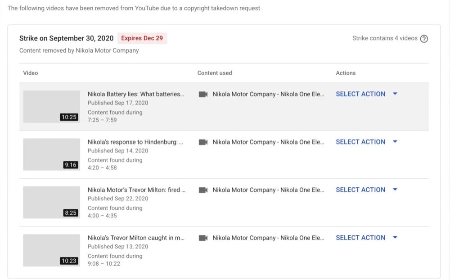
Task: Click 'Content removed by Nikola Motor Company'
Action: [79, 50]
